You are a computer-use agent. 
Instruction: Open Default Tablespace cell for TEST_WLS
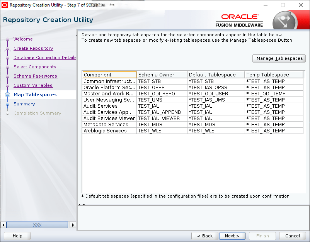pyautogui.click(x=216, y=131)
